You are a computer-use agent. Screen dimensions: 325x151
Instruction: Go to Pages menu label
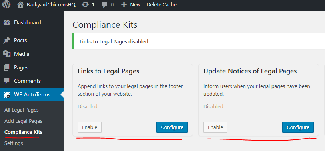pyautogui.click(x=21, y=68)
